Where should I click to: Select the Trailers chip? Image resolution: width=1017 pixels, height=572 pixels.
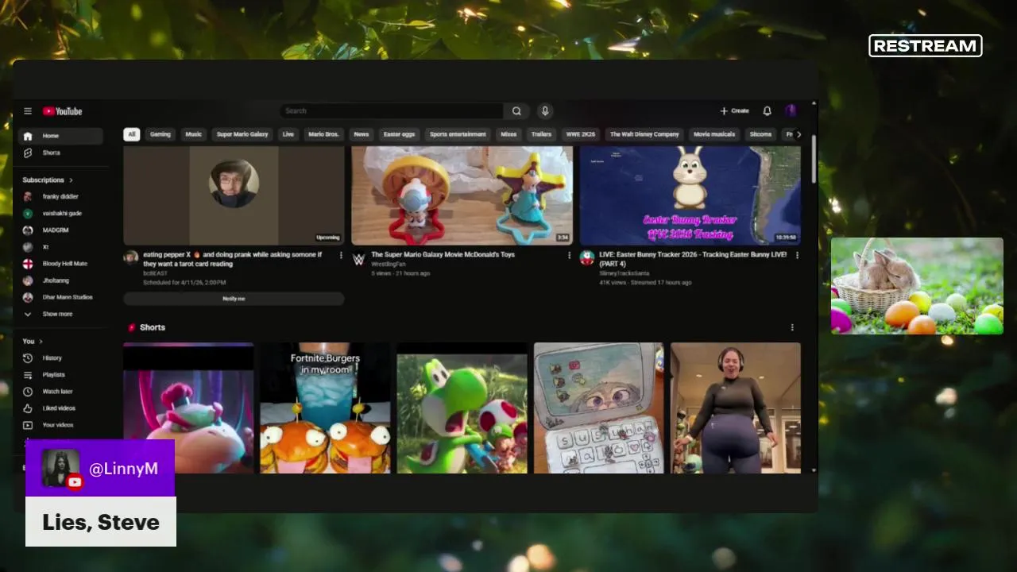coord(541,134)
